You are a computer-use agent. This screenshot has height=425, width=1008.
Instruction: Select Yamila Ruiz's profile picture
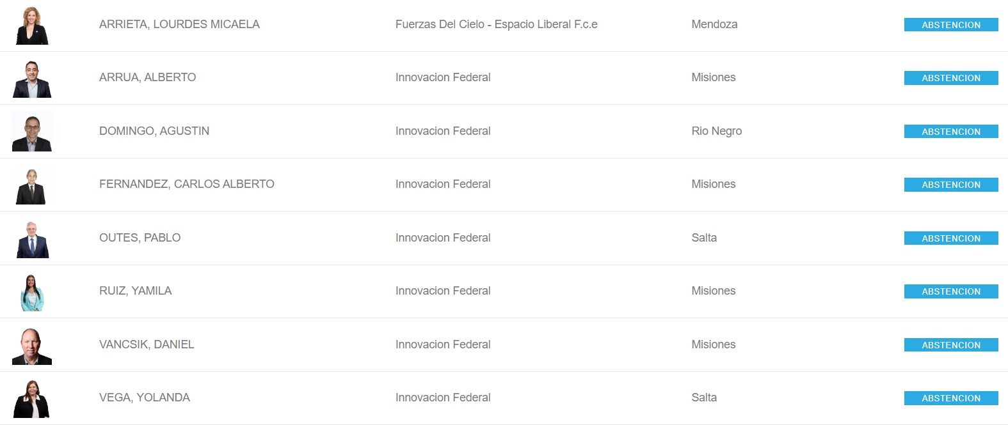(32, 291)
